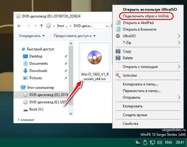Unpin Pictures from quick access
The image size is (187, 147).
click(x=66, y=78)
